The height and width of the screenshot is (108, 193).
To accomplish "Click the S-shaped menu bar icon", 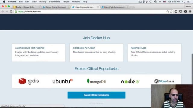I will point(144,1).
